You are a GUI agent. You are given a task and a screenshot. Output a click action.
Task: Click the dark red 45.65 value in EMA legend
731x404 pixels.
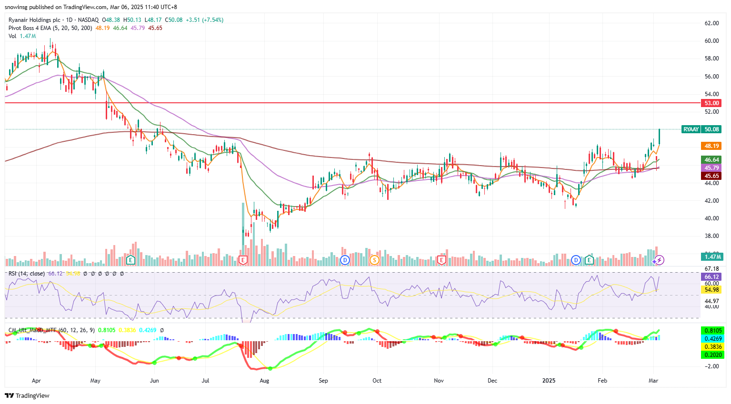[155, 28]
